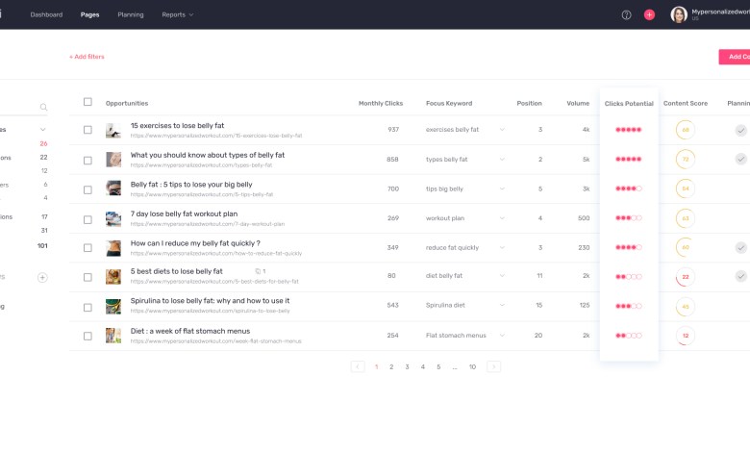This screenshot has width=750, height=452.
Task: Select checkbox for reduce my belly fat quickly row
Action: pyautogui.click(x=87, y=248)
